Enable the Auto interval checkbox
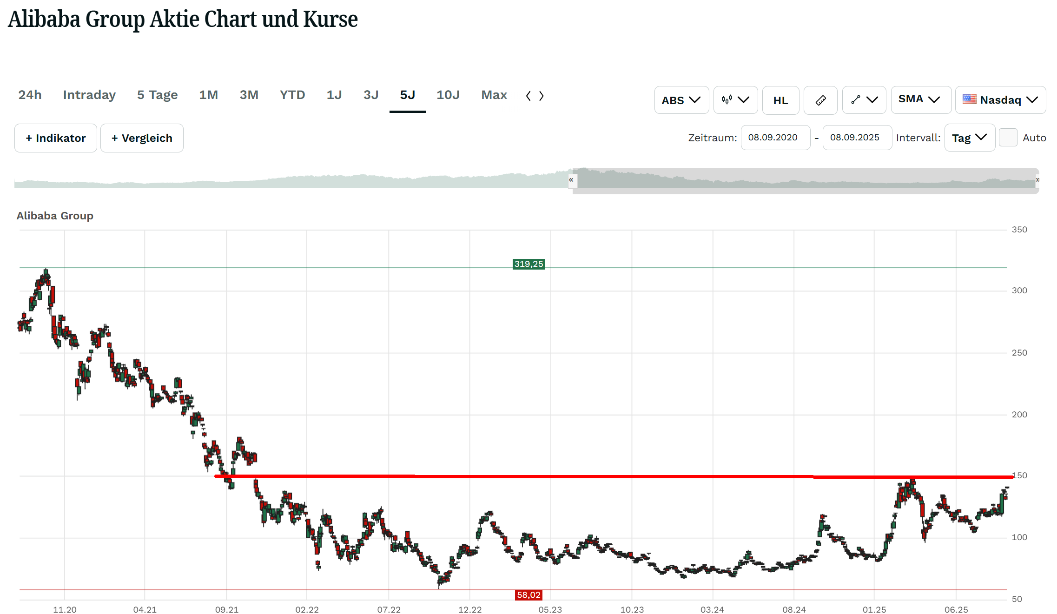Viewport: 1057px width, 614px height. coord(1008,138)
